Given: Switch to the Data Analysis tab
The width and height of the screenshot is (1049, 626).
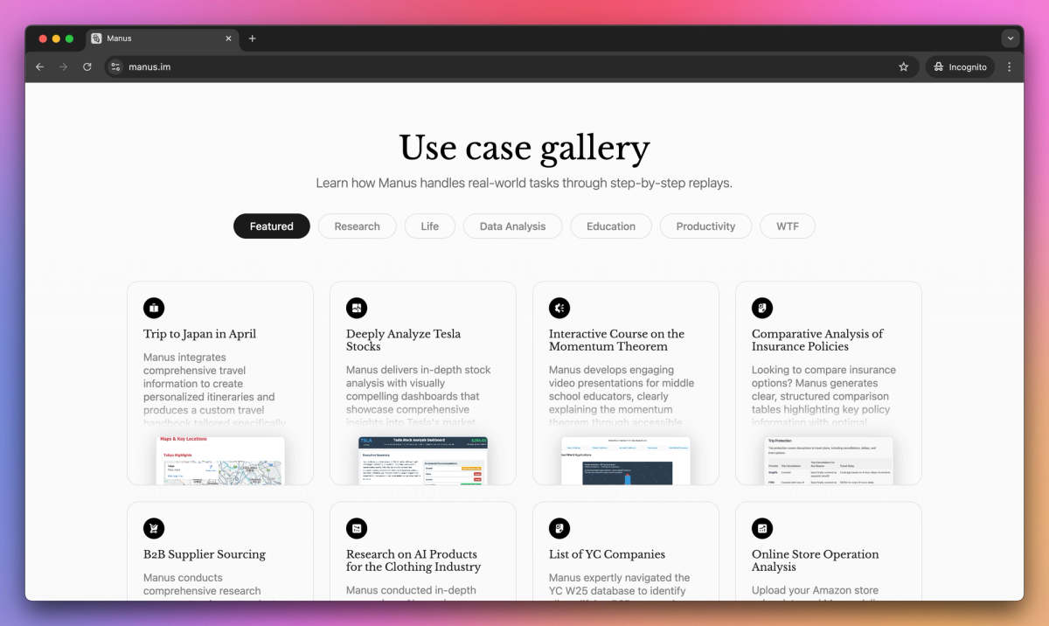Looking at the screenshot, I should [x=512, y=226].
